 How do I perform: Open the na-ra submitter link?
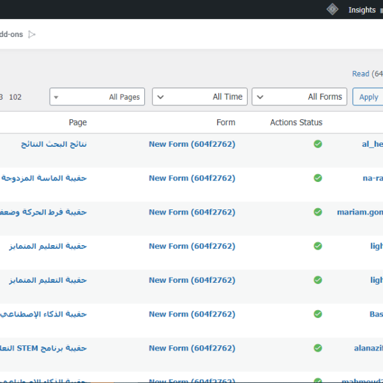coord(373,178)
